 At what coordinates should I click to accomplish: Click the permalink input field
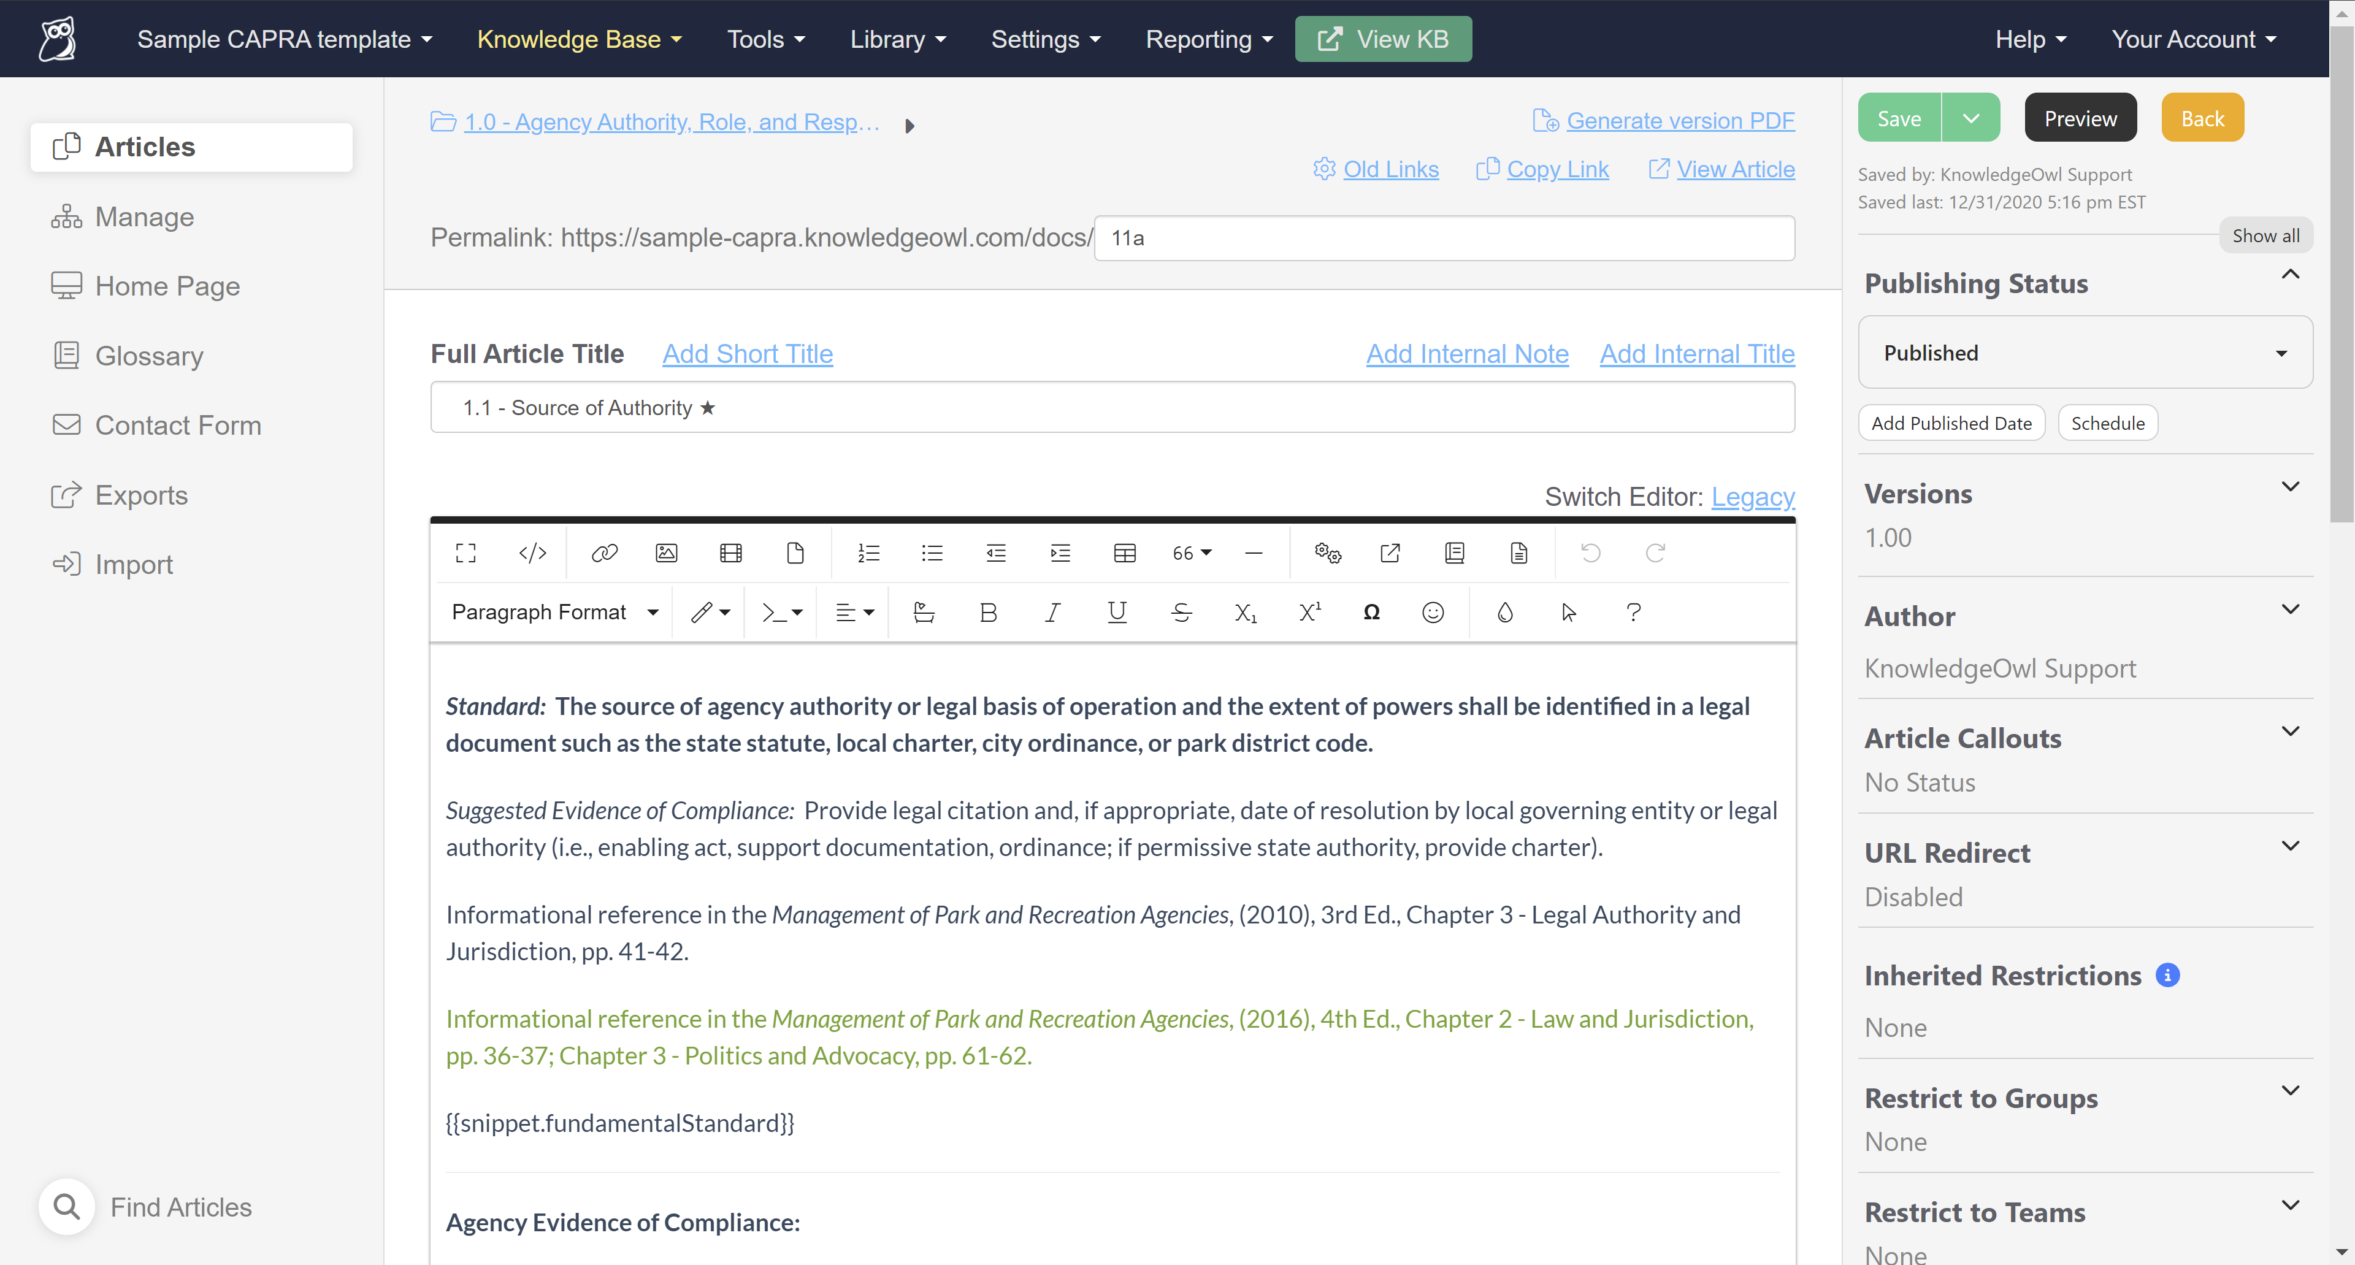(1444, 238)
